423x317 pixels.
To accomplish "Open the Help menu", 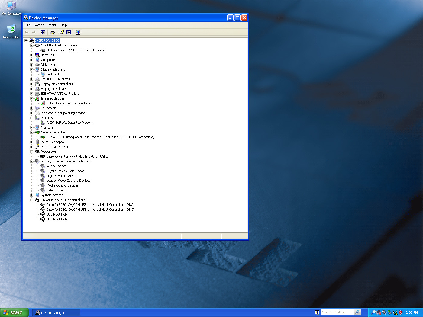I will (x=63, y=25).
